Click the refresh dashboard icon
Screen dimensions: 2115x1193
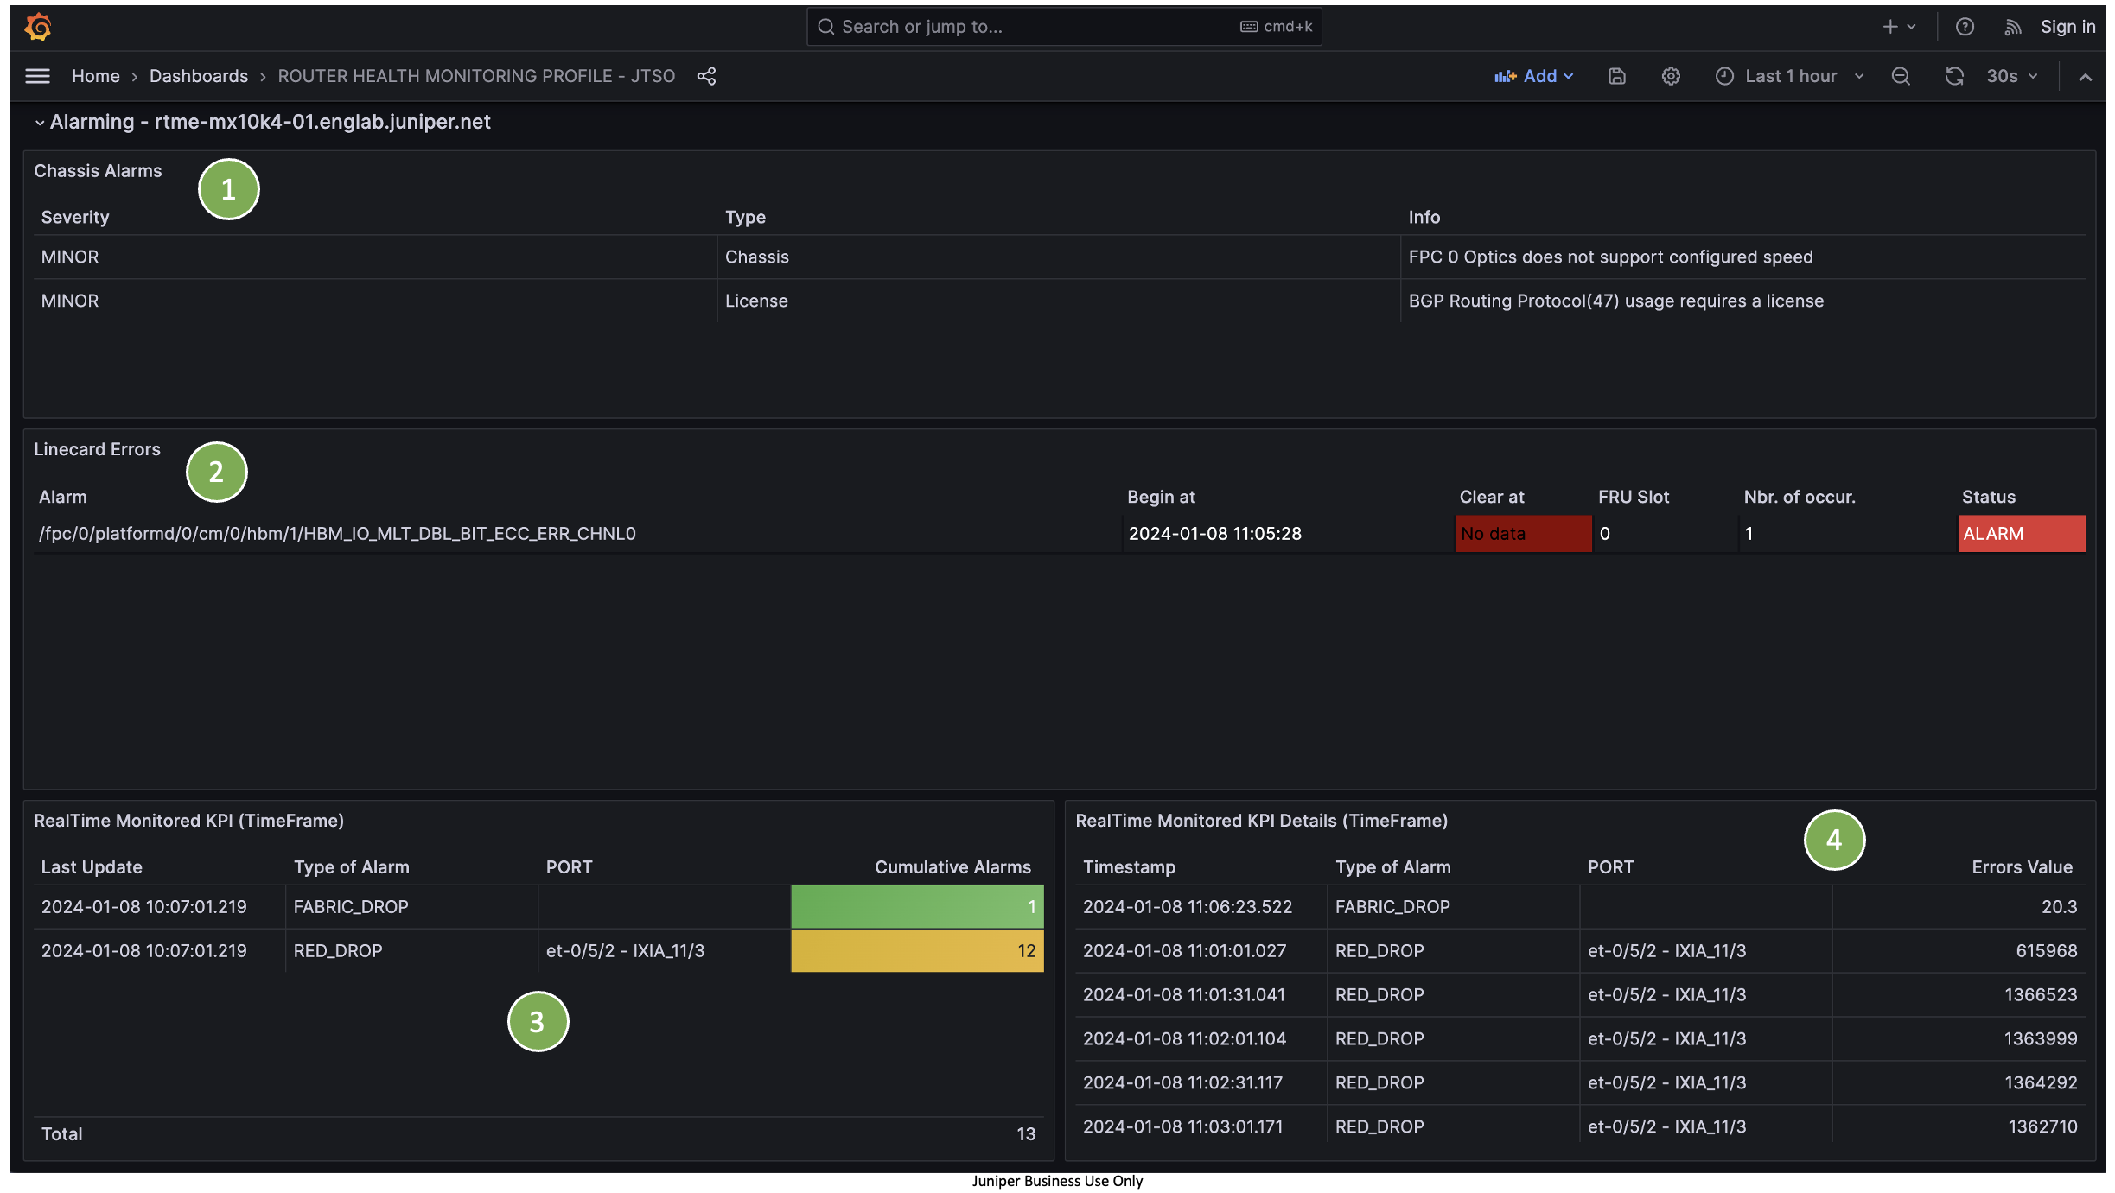pyautogui.click(x=1953, y=76)
